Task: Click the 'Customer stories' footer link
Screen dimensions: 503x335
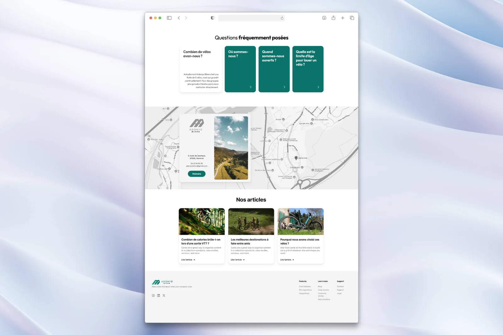Action: pos(322,294)
